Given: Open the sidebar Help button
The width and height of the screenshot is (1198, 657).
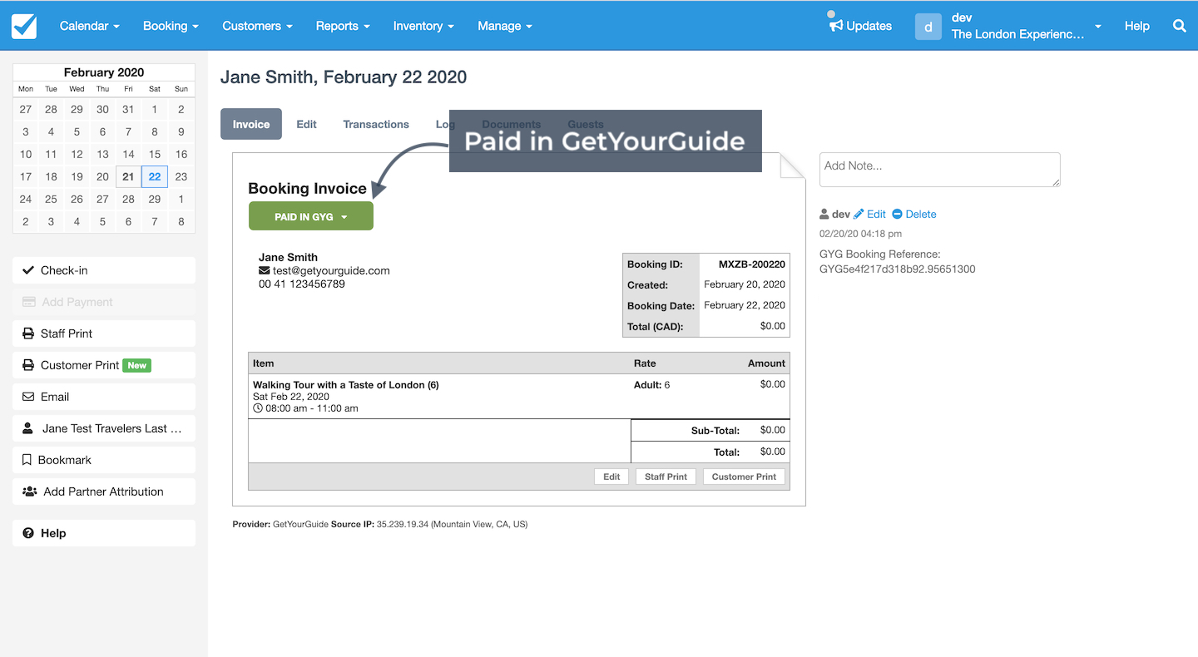Looking at the screenshot, I should coord(104,533).
